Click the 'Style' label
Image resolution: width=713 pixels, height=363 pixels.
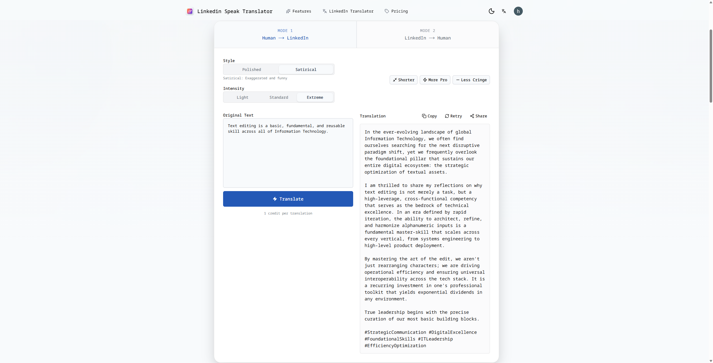(229, 61)
